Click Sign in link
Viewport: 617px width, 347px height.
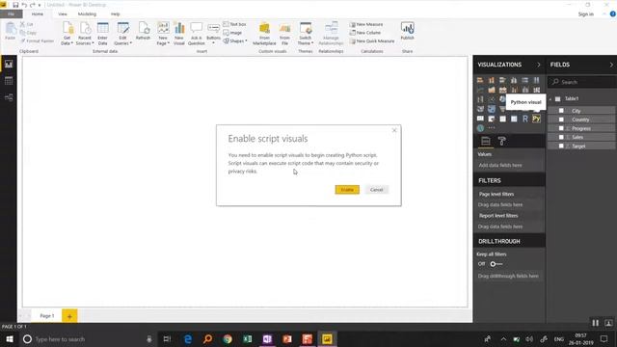click(x=586, y=14)
